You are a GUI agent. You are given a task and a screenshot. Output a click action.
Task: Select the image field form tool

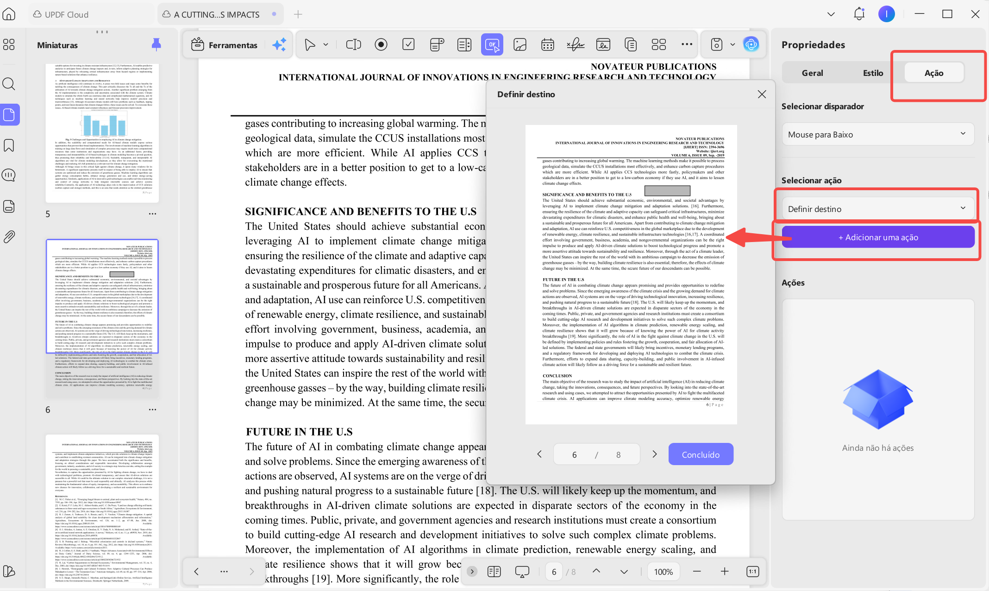point(520,44)
